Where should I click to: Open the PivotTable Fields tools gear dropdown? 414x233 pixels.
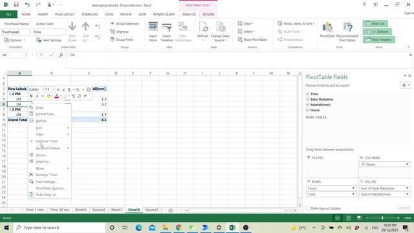[406, 85]
